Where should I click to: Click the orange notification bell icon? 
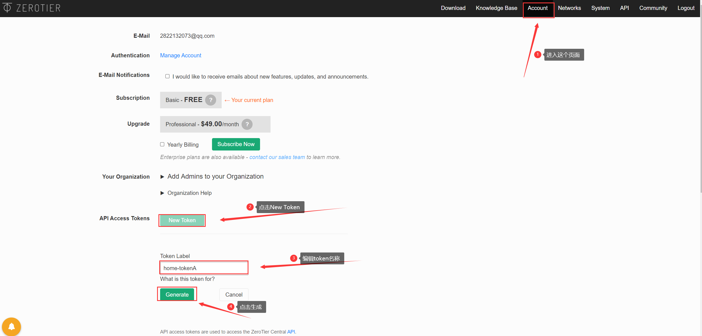click(12, 327)
